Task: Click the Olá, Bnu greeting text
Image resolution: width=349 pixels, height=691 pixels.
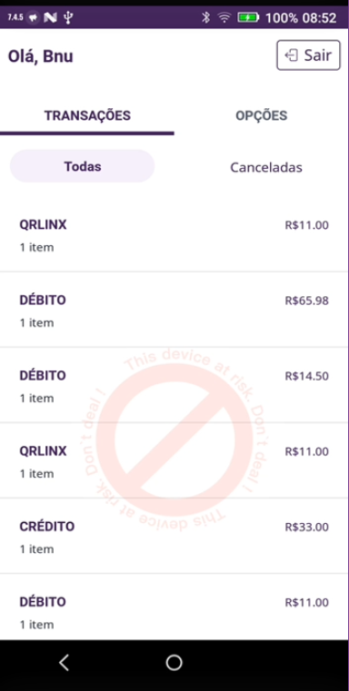Action: pyautogui.click(x=41, y=56)
